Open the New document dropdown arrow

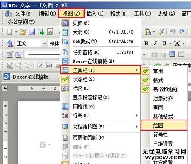[x=16, y=32]
